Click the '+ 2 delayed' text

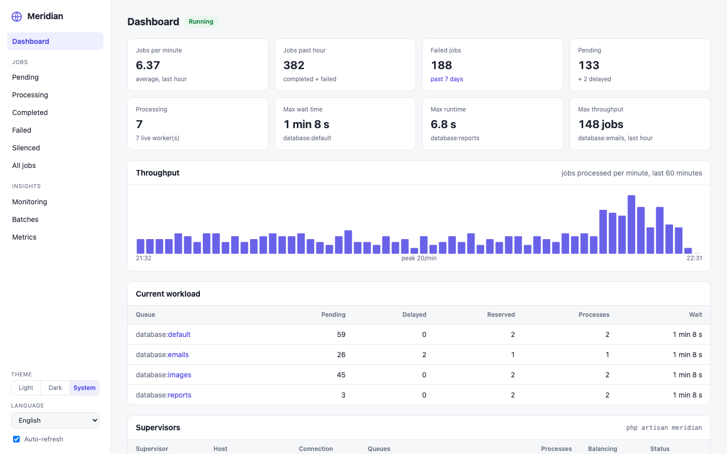pyautogui.click(x=594, y=79)
